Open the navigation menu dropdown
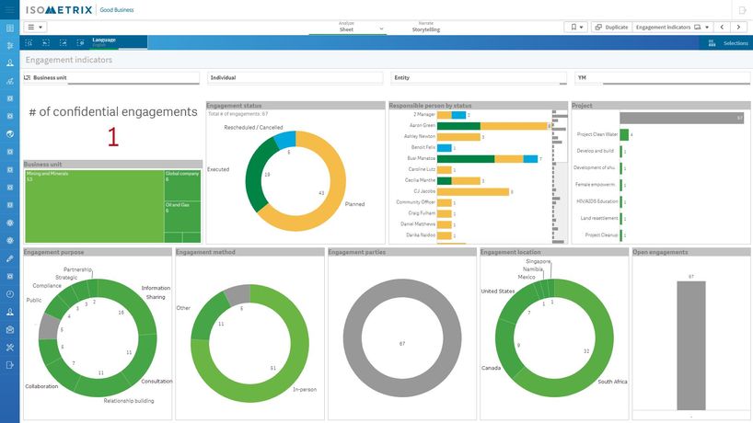This screenshot has height=423, width=753. (35, 28)
